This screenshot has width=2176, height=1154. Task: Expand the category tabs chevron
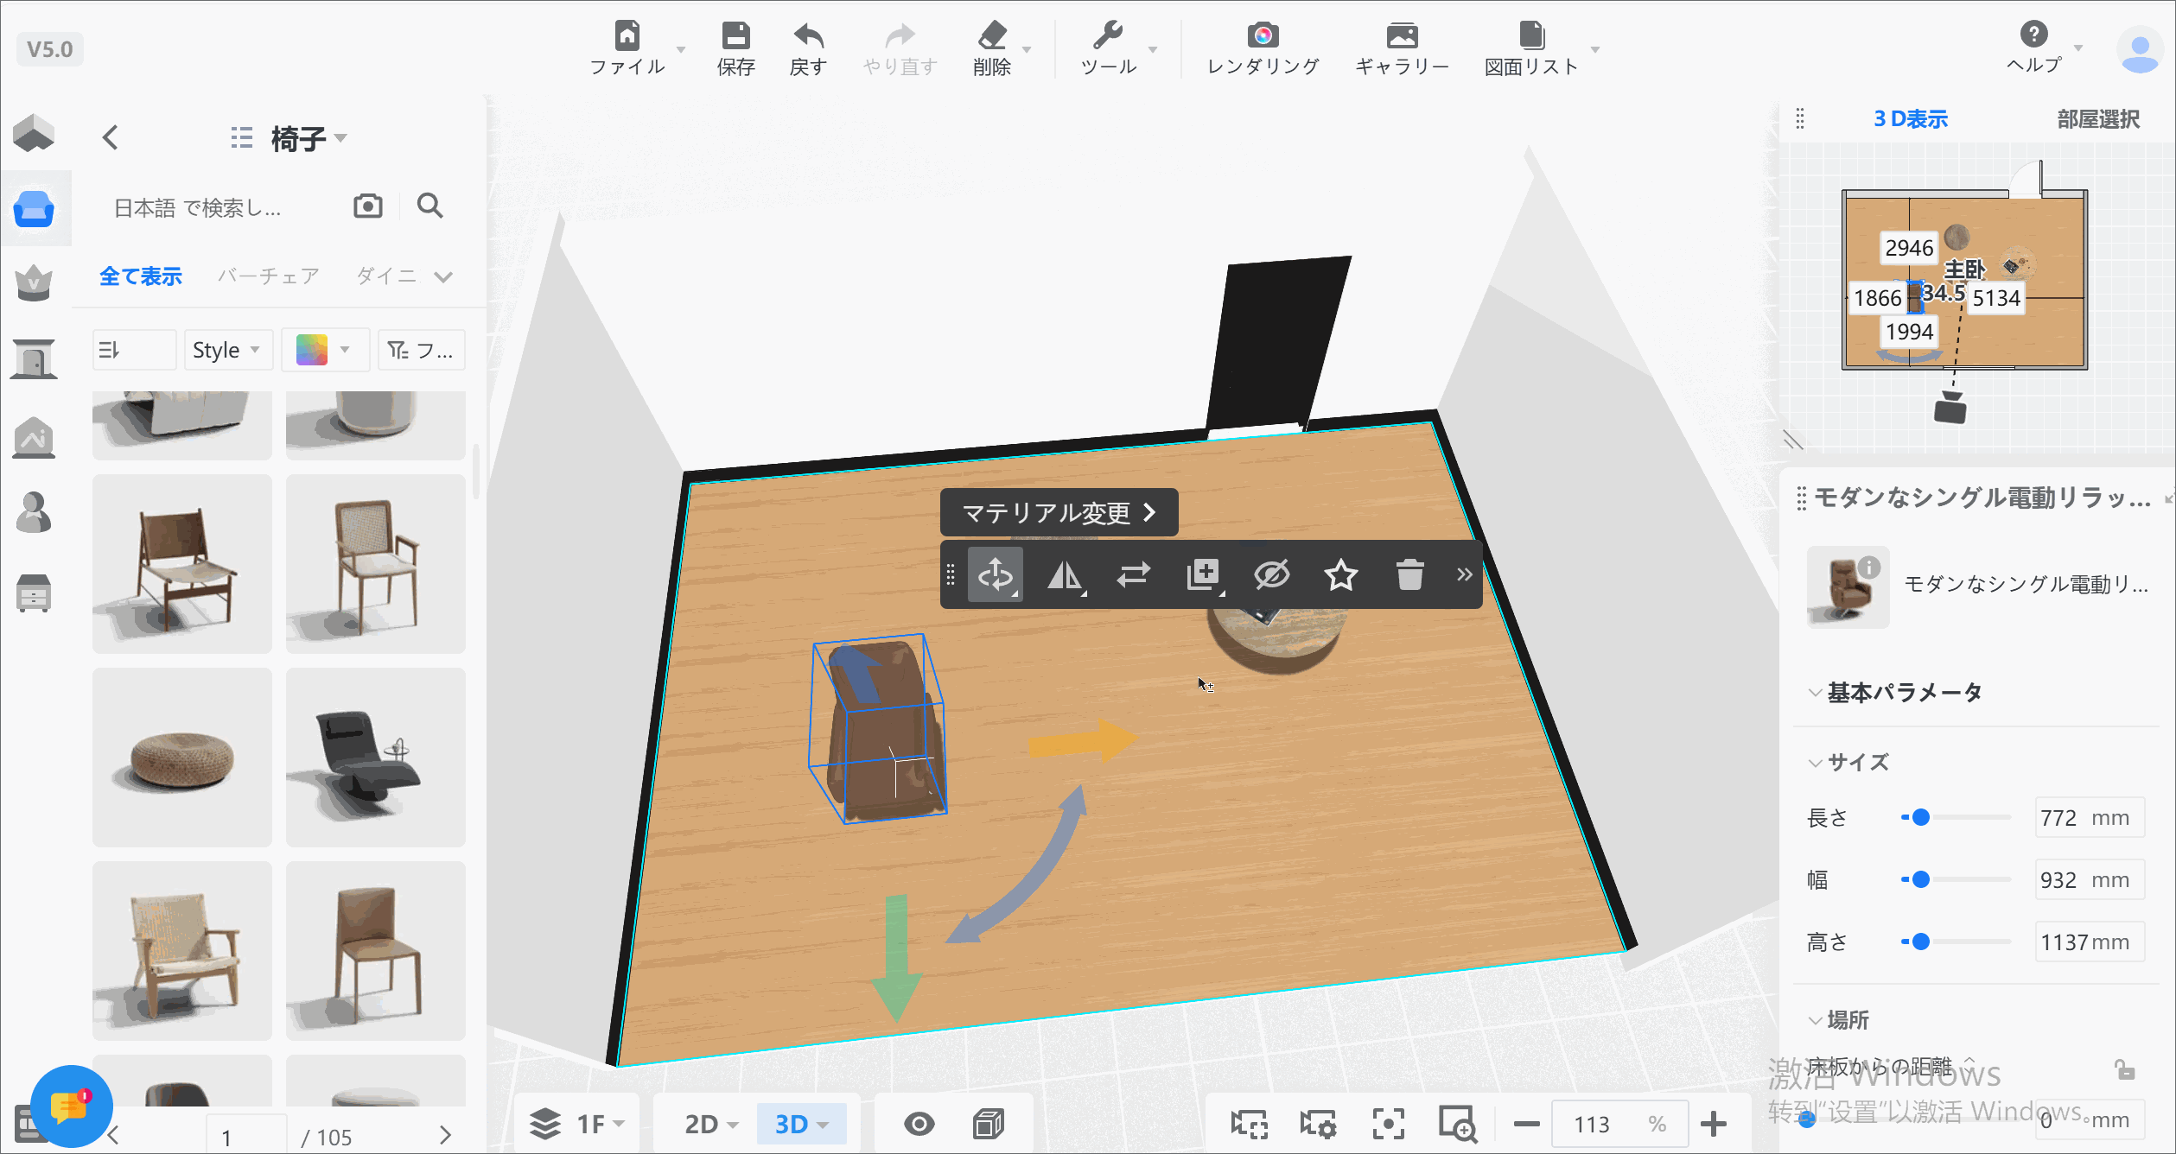(x=443, y=277)
